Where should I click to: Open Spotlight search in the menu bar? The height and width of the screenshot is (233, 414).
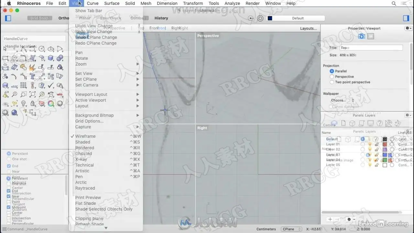click(x=394, y=3)
